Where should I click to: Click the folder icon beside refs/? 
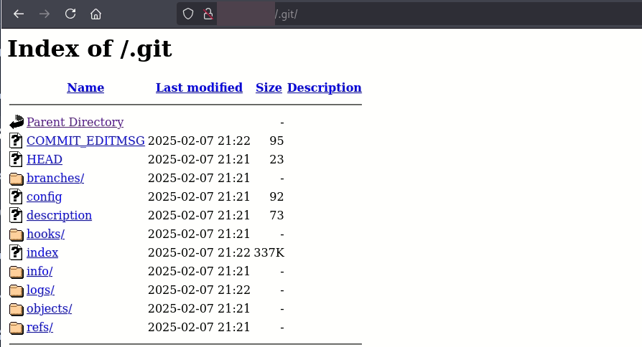(17, 328)
